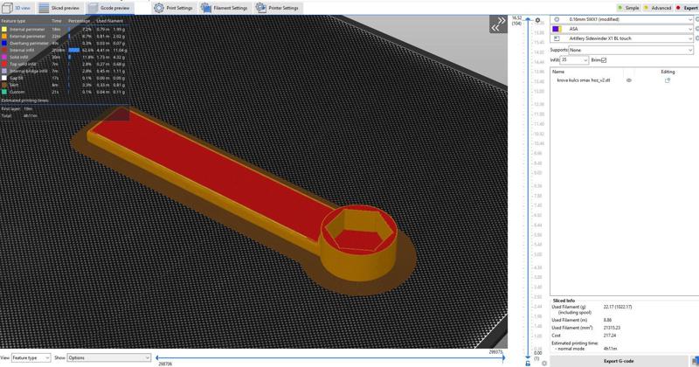Click the Used Filament (g) value 22.17
699x367 pixels.
618,307
